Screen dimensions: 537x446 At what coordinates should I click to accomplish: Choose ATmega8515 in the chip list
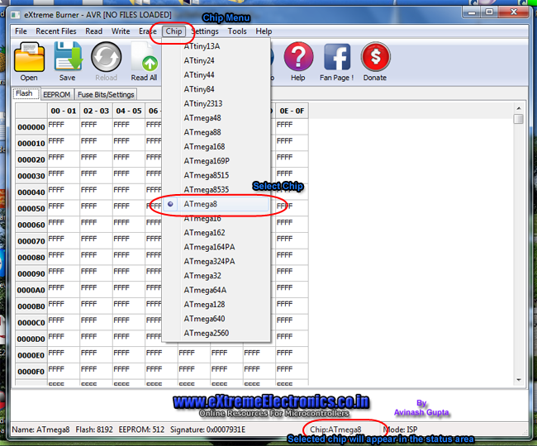pos(216,175)
